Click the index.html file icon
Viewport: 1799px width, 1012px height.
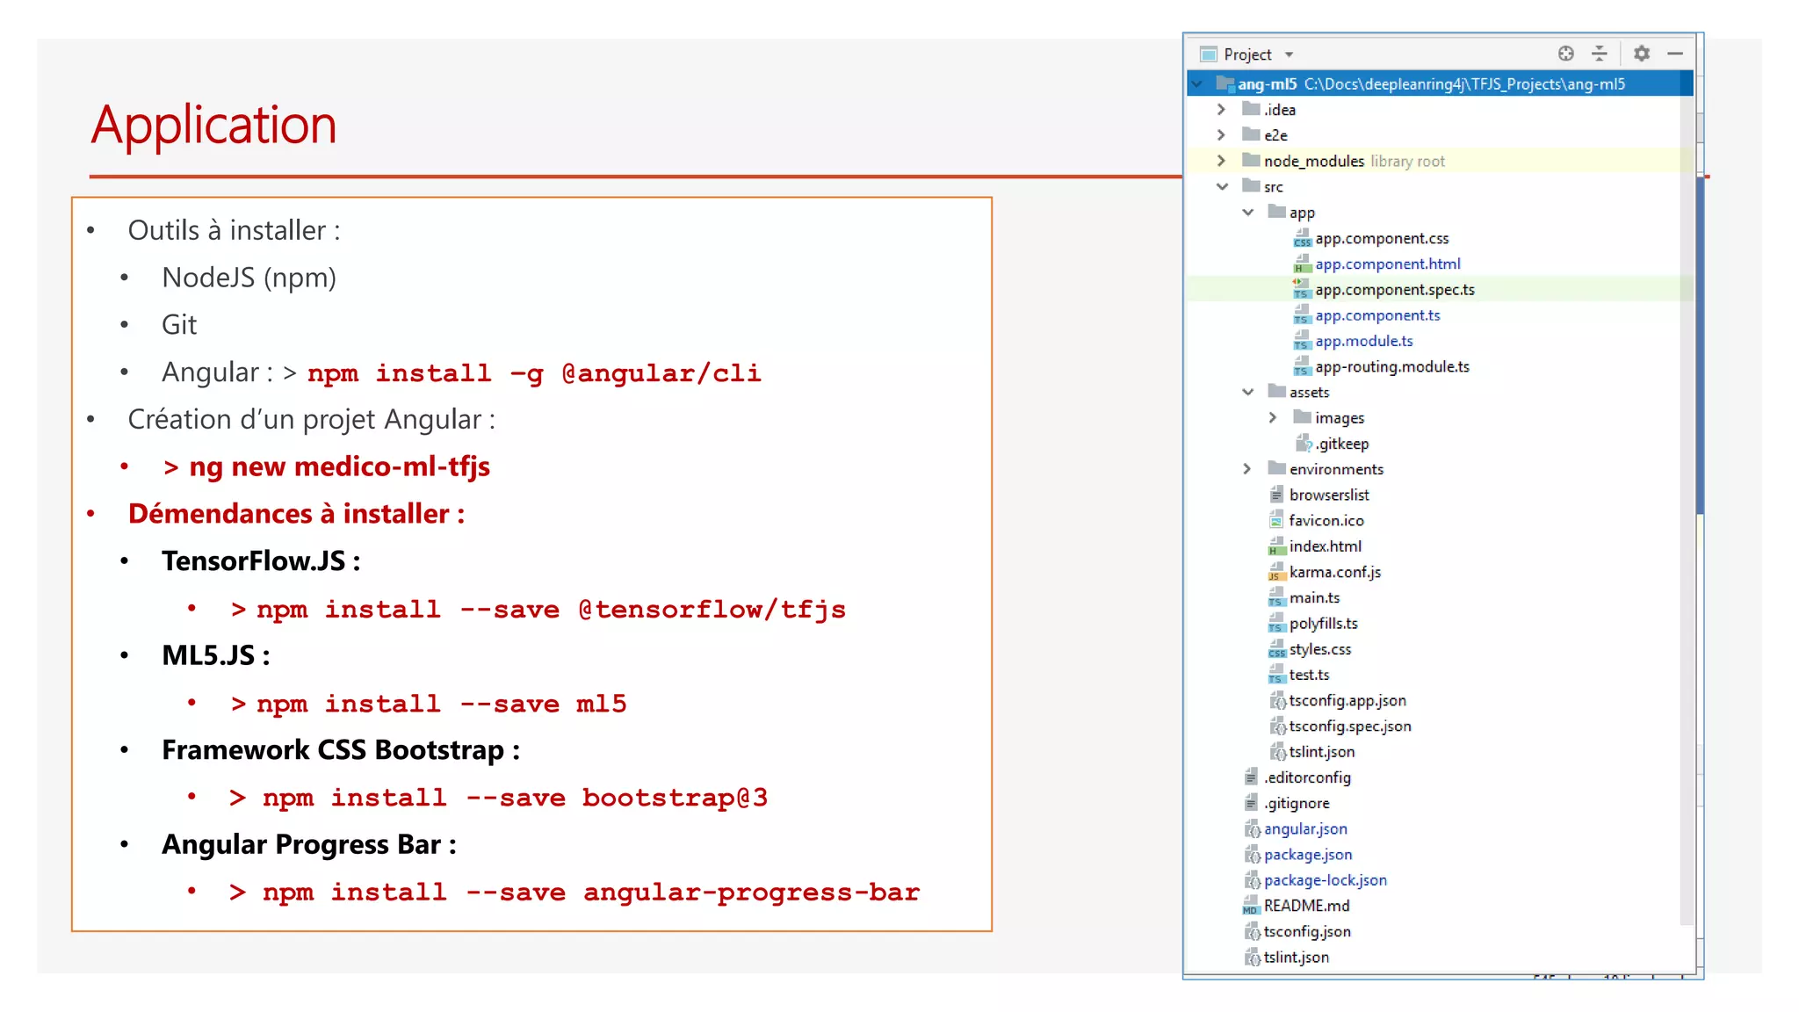pyautogui.click(x=1276, y=546)
